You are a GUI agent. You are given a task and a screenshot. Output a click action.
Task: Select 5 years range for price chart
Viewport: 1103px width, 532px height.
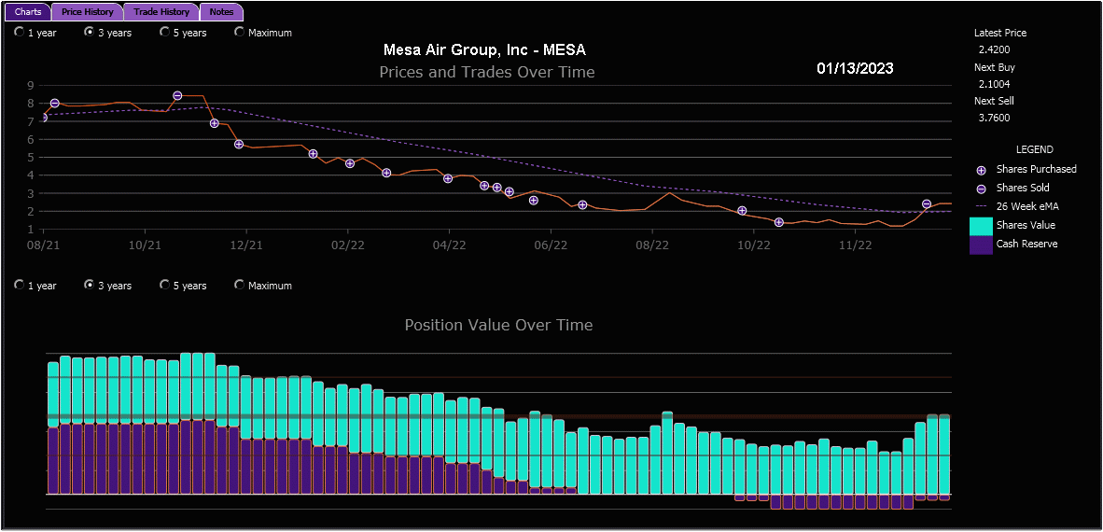(165, 33)
